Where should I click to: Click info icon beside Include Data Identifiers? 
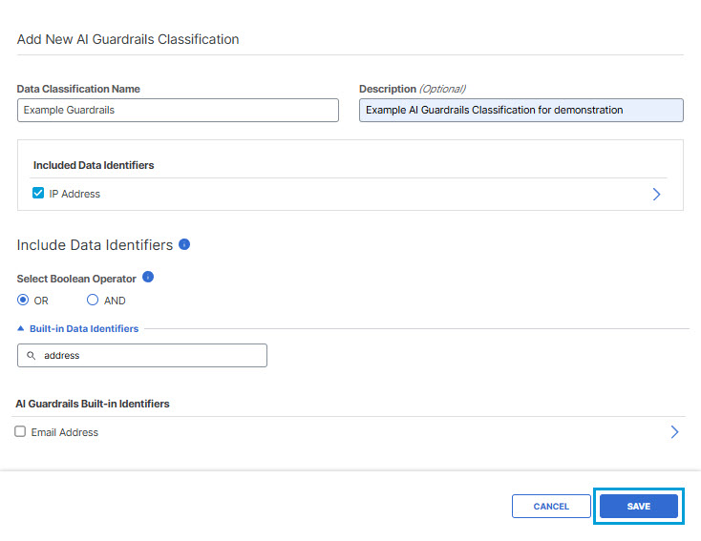tap(184, 244)
